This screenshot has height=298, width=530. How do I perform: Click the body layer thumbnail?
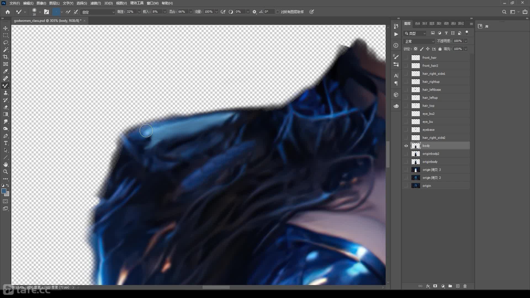(x=416, y=146)
